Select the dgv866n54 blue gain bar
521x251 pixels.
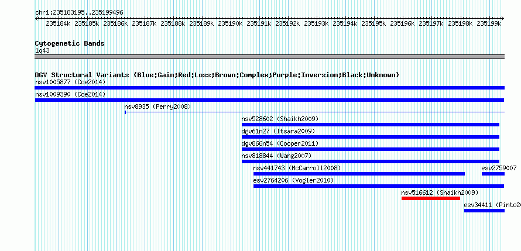(x=371, y=149)
